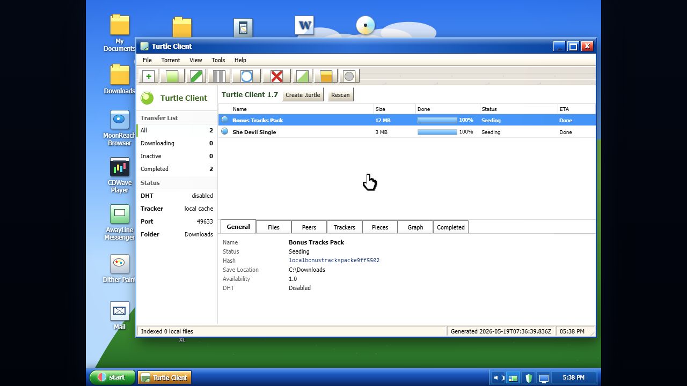Switch to the Files tab
The image size is (687, 386).
coord(274,227)
